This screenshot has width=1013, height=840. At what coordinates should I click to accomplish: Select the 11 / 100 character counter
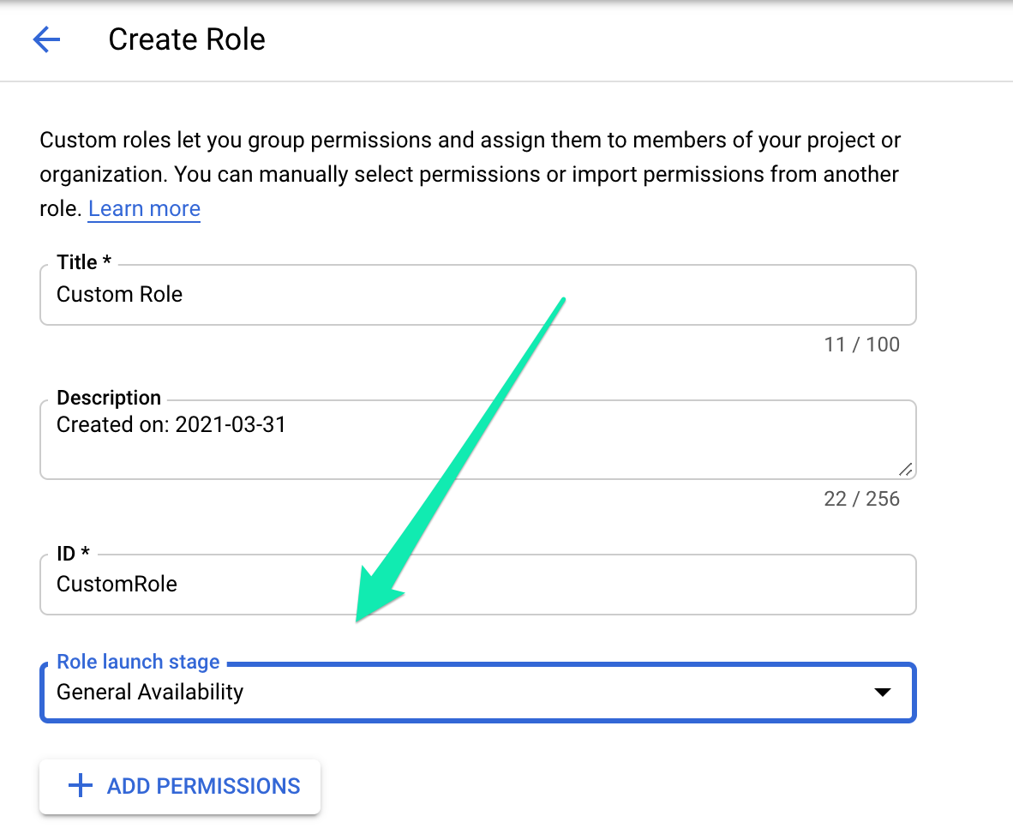click(861, 345)
